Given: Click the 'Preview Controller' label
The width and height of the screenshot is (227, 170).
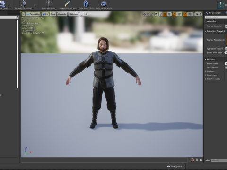Looking at the screenshot, I should point(214,26).
